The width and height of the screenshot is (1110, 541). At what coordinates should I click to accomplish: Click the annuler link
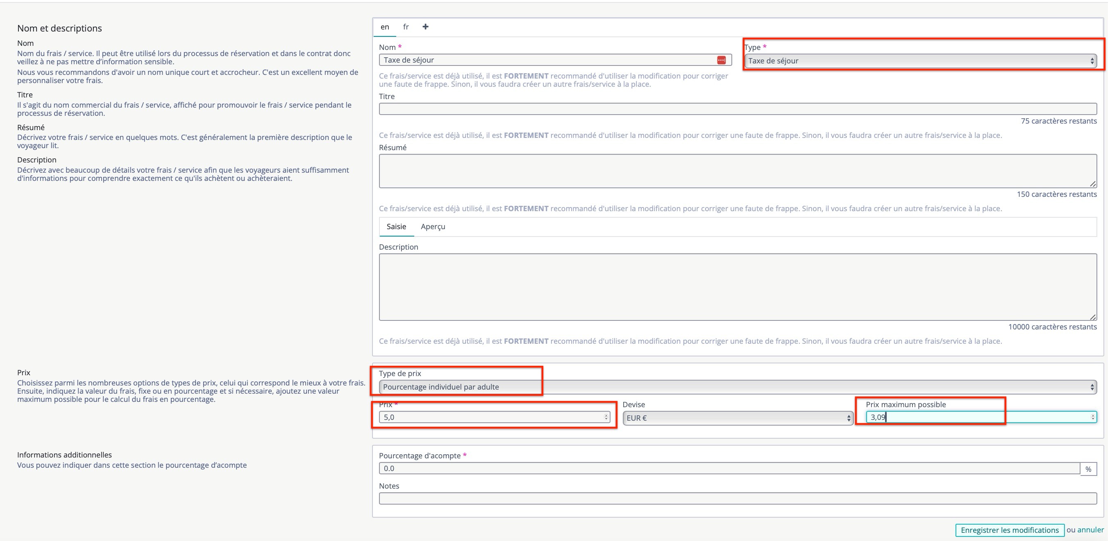1090,530
